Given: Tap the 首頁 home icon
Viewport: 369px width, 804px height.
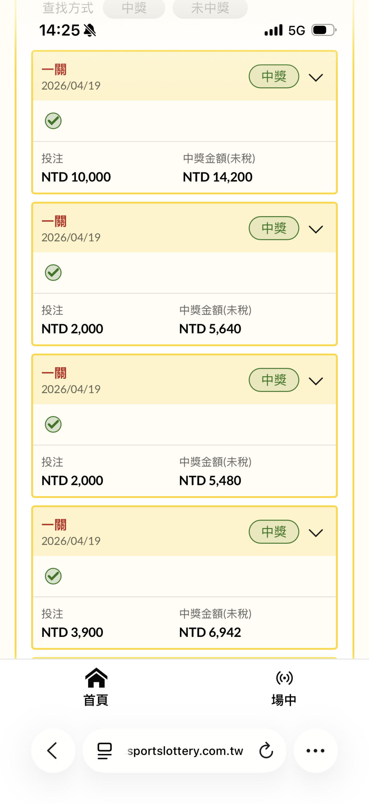Looking at the screenshot, I should [x=96, y=678].
